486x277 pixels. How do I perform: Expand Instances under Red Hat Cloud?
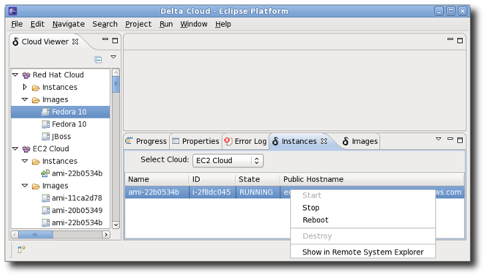point(25,87)
